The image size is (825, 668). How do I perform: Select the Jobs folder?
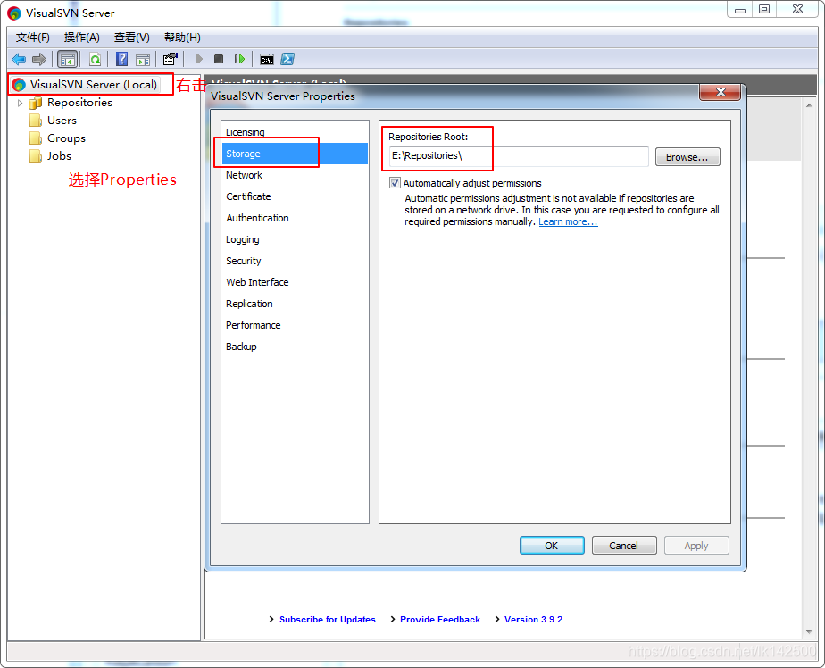click(59, 156)
